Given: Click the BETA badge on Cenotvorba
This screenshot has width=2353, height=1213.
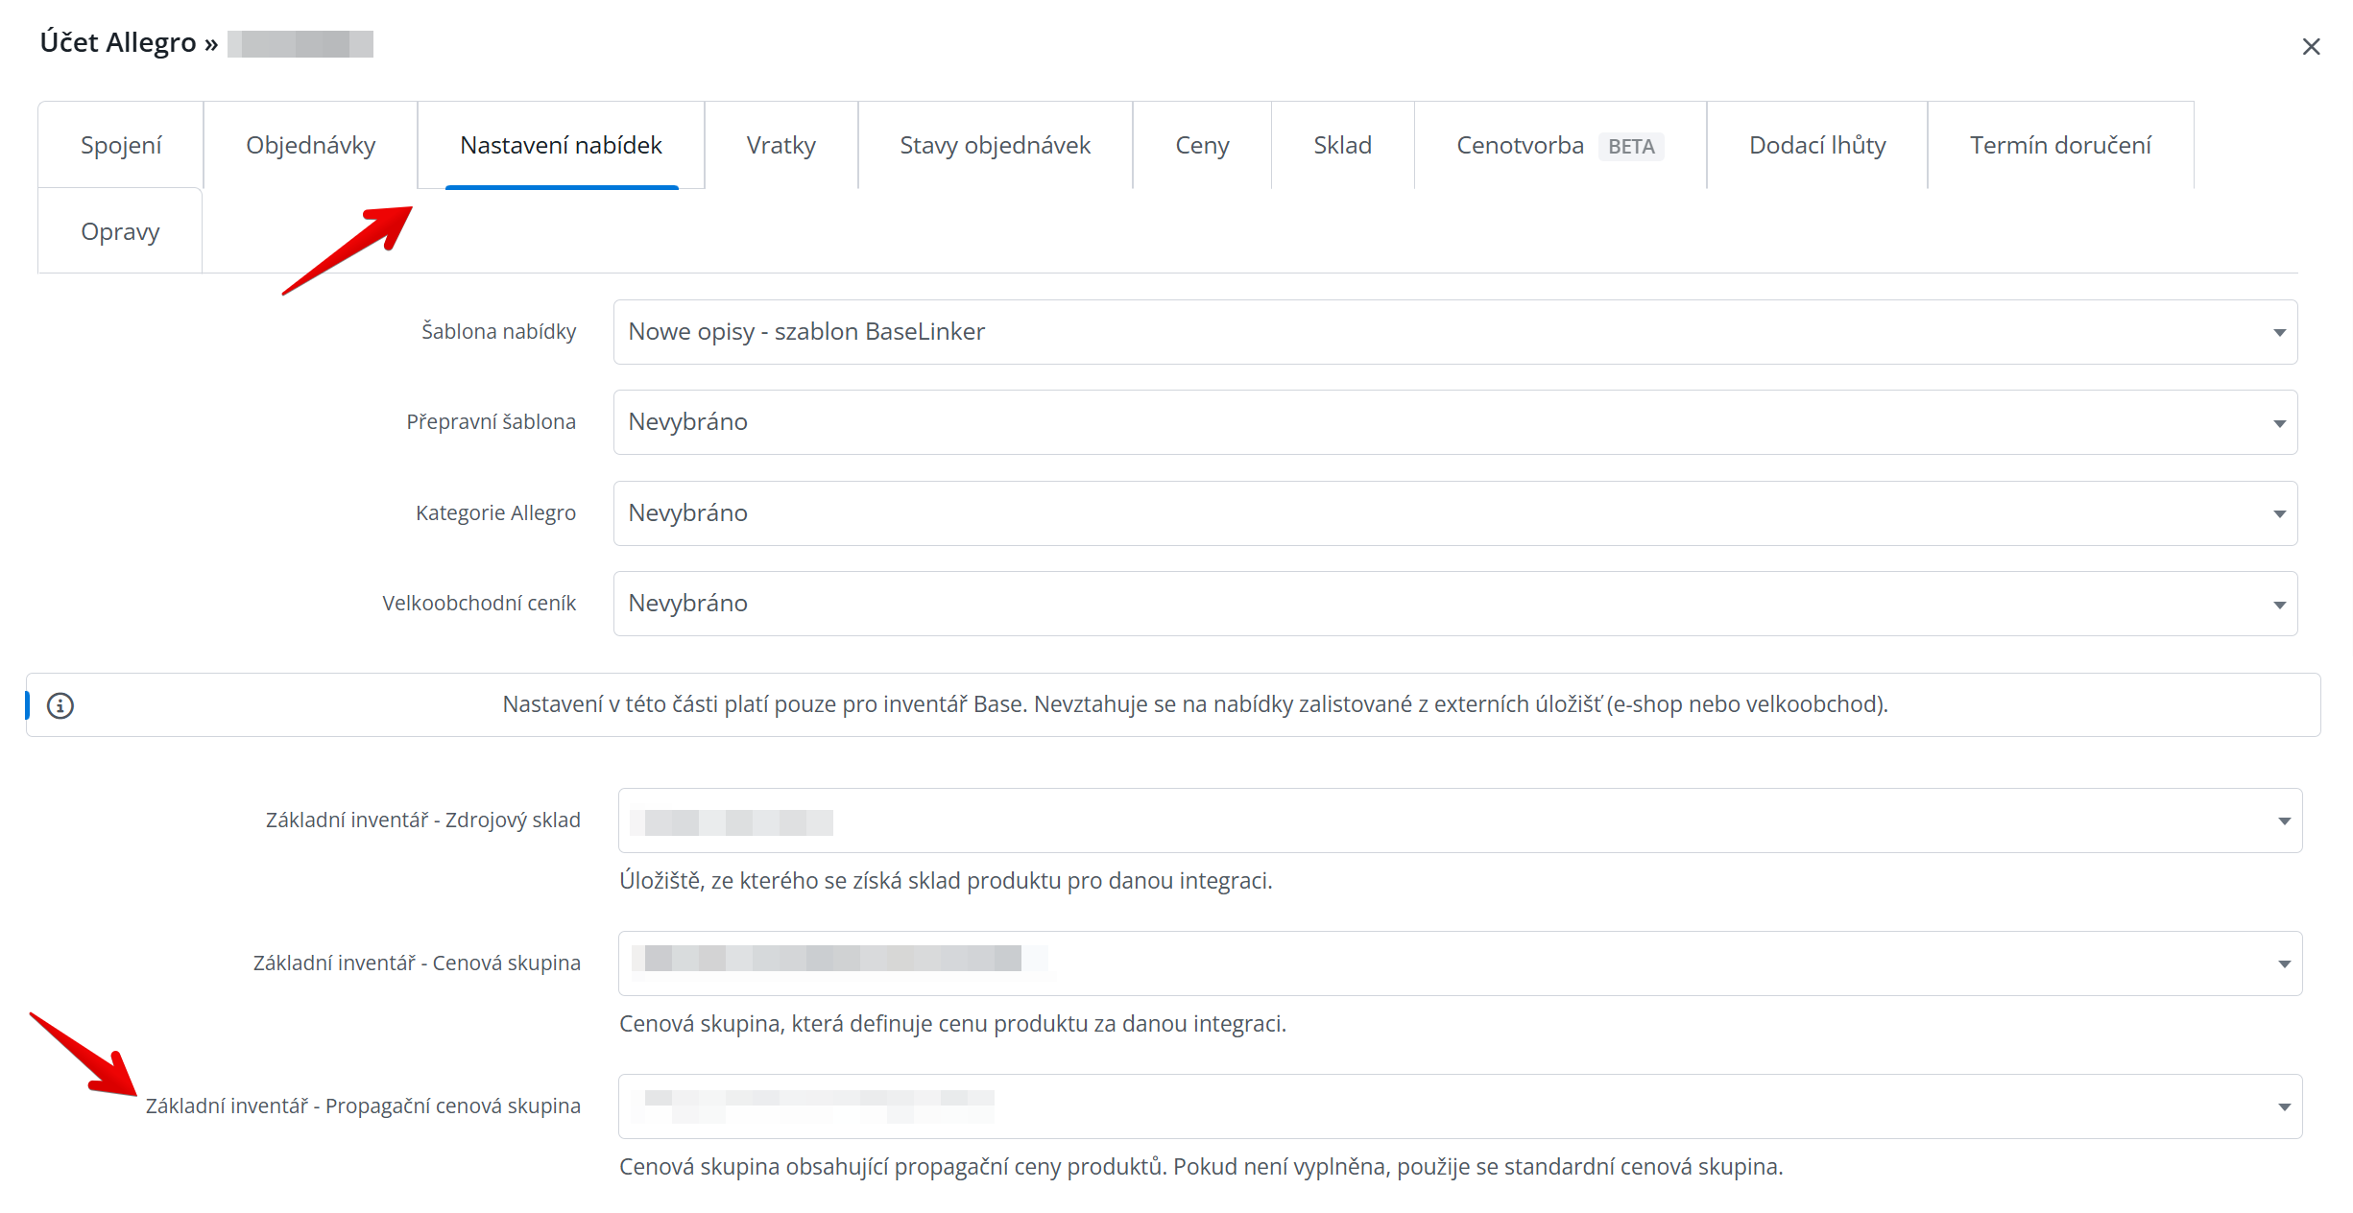Looking at the screenshot, I should (x=1631, y=146).
